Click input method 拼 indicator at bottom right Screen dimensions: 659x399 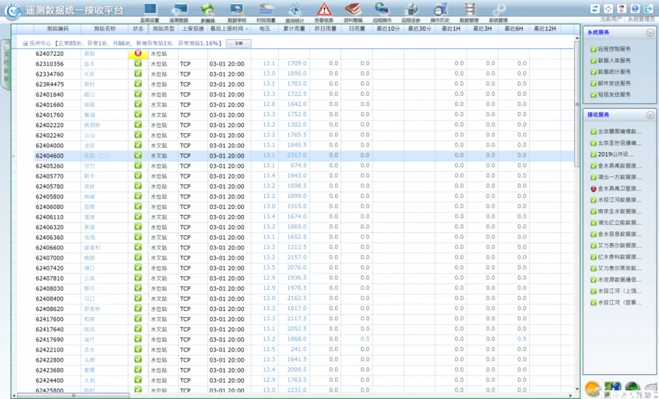tap(607, 394)
